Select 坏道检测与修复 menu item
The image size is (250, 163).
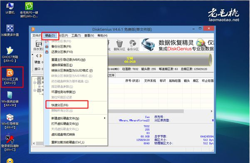63,92
